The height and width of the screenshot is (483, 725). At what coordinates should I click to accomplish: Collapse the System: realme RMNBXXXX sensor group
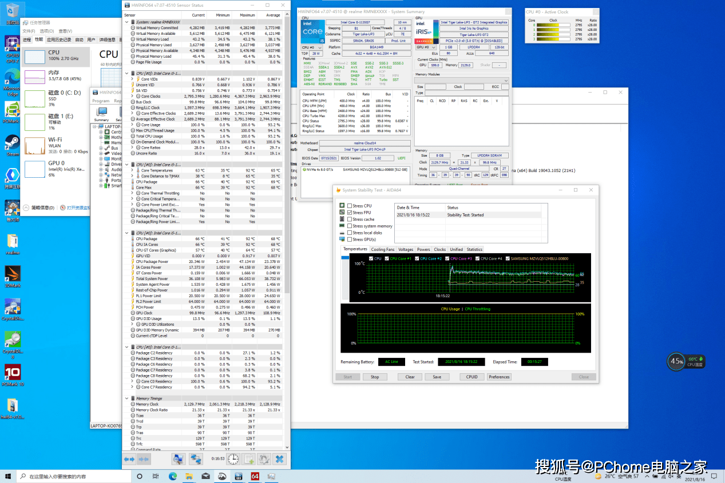click(x=127, y=22)
